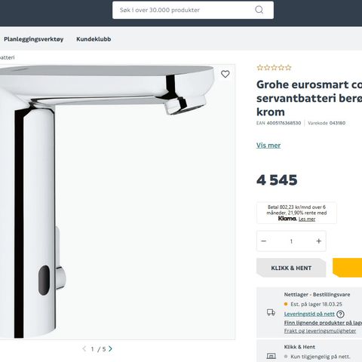Go to next product image arrow
This screenshot has height=362, width=362.
(110, 348)
